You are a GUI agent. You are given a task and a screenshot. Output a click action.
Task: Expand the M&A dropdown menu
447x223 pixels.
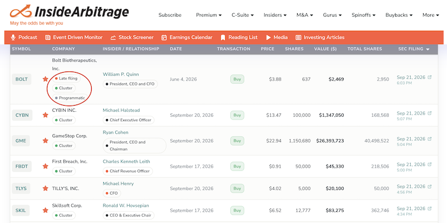coord(305,15)
